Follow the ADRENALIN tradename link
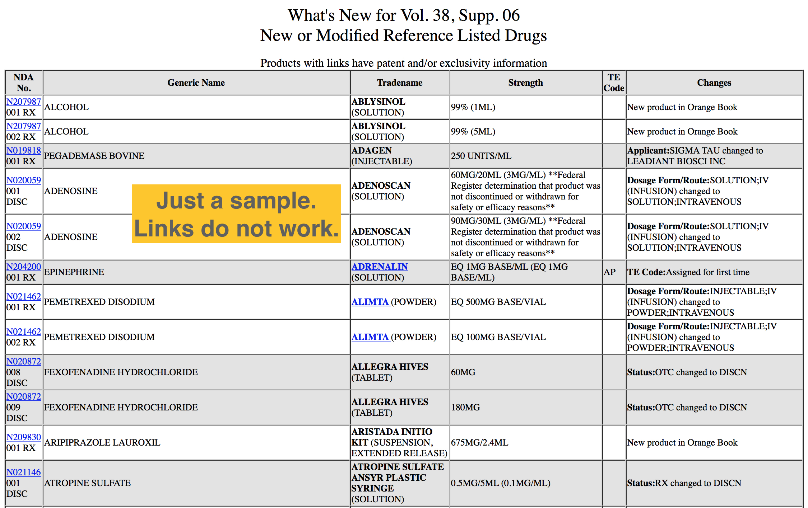808x508 pixels. 380,267
